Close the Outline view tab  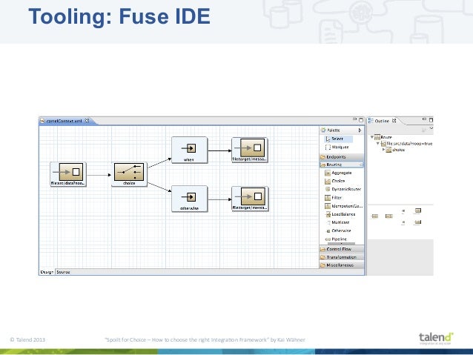click(x=394, y=121)
